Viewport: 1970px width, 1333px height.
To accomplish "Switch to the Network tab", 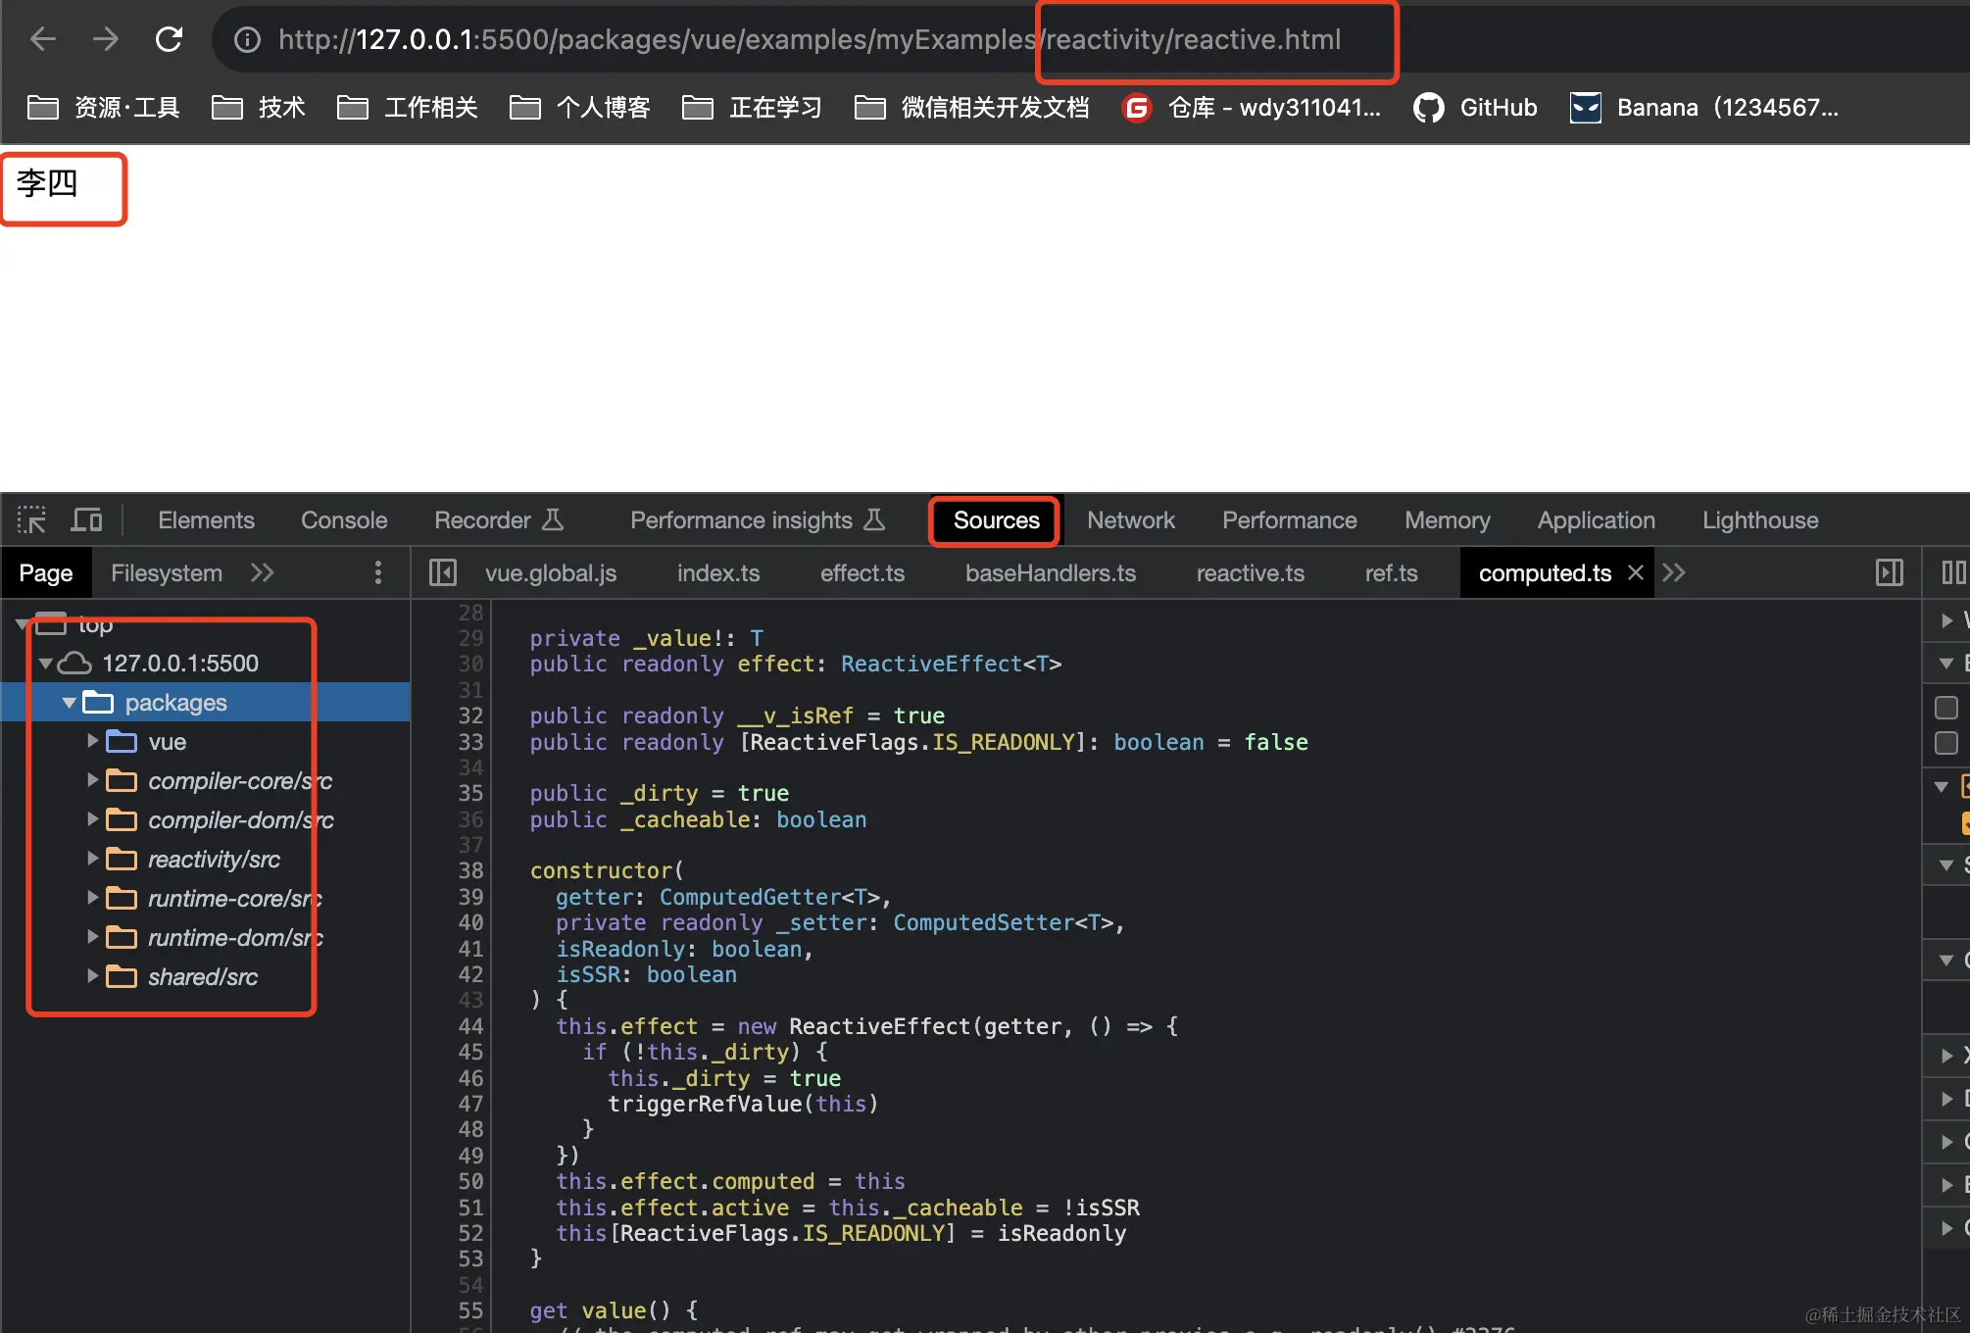I will coord(1130,520).
